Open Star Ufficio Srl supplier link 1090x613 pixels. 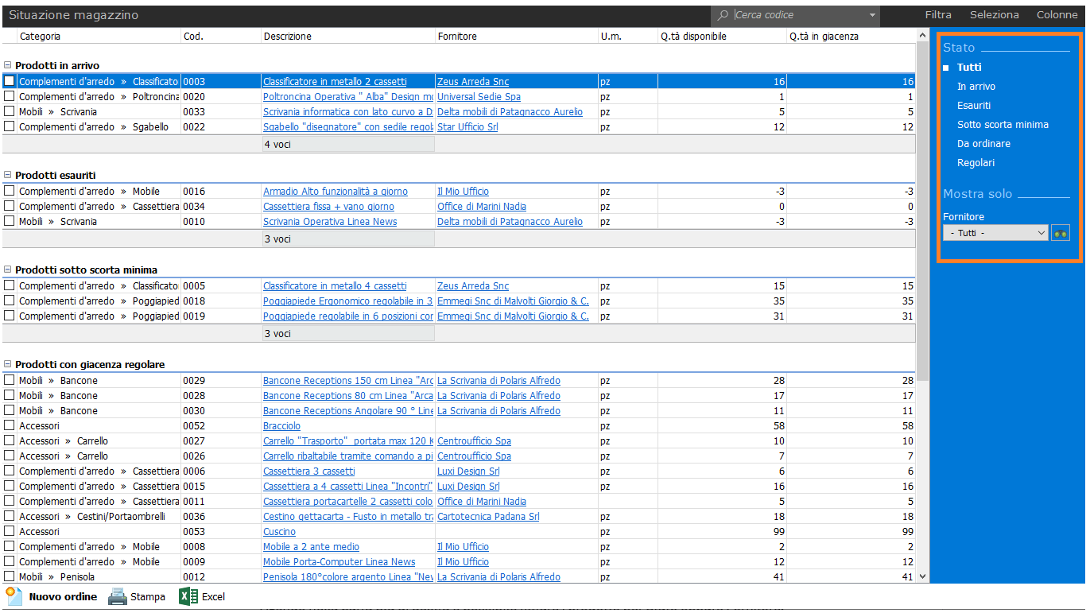click(x=467, y=127)
